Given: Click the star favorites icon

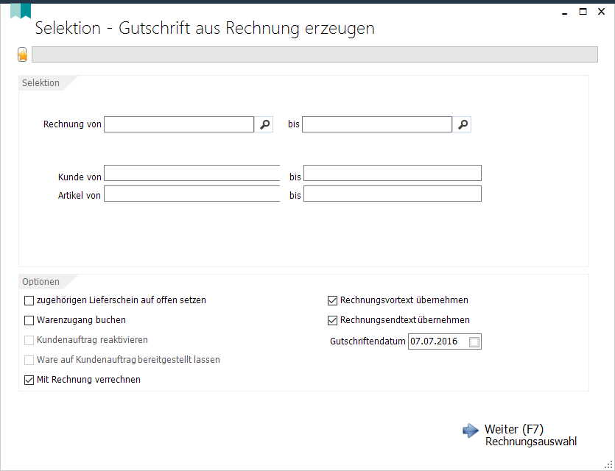Looking at the screenshot, I should pos(23,54).
